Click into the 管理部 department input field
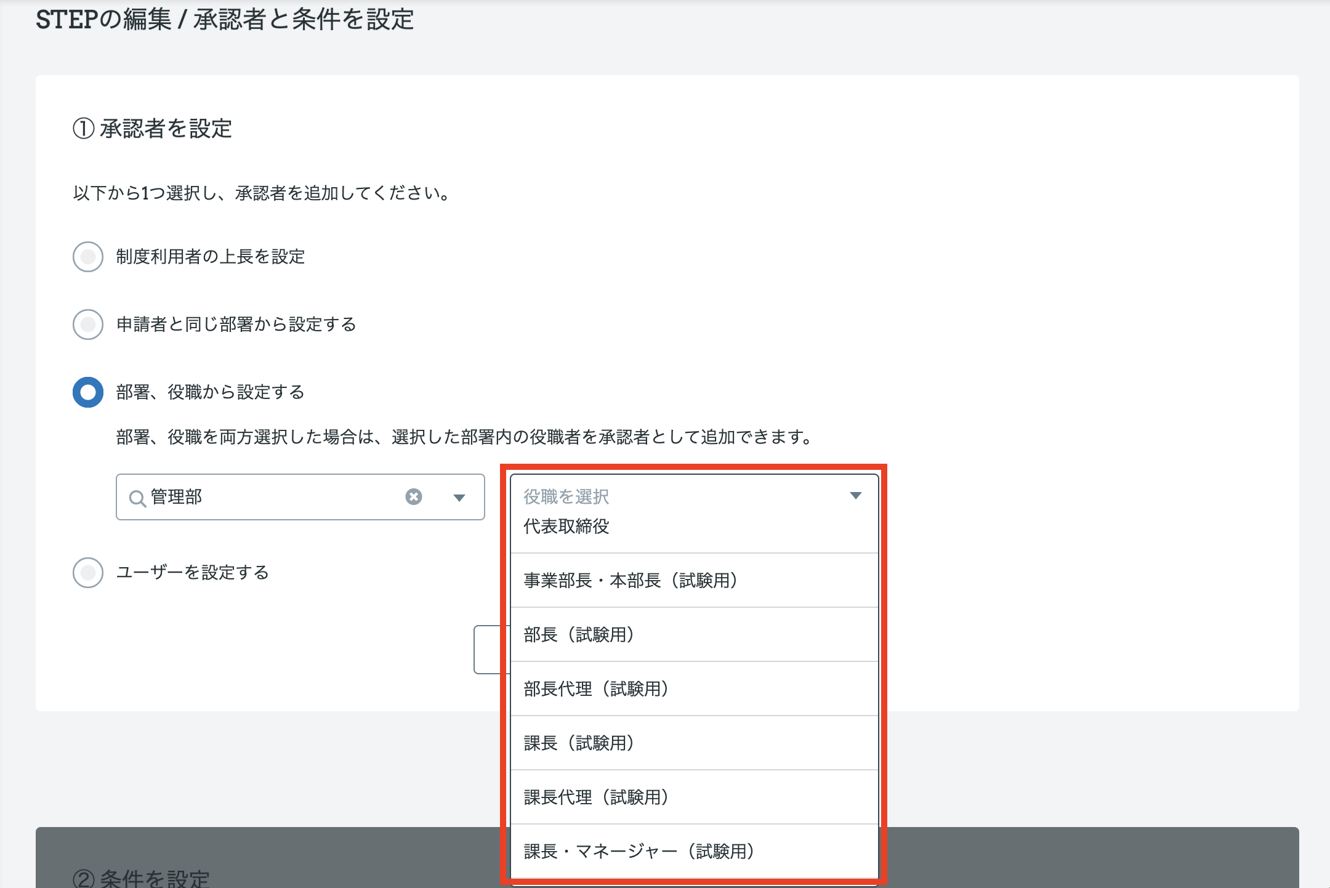1330x888 pixels. [x=300, y=497]
